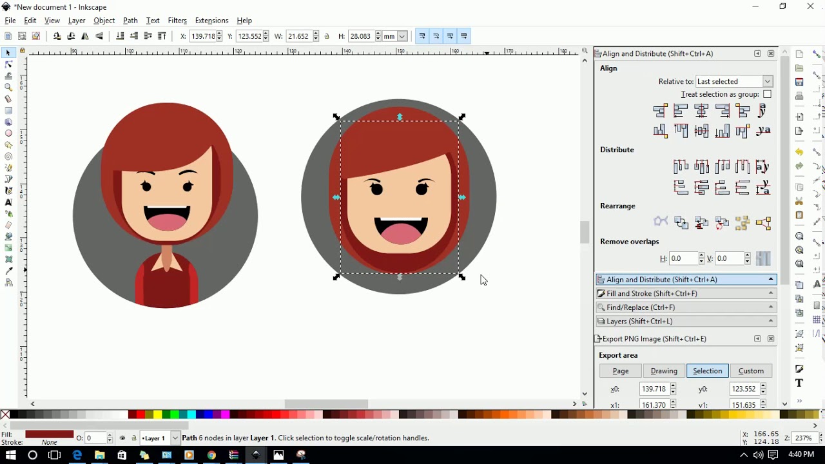Open the Extensions menu

pos(211,21)
